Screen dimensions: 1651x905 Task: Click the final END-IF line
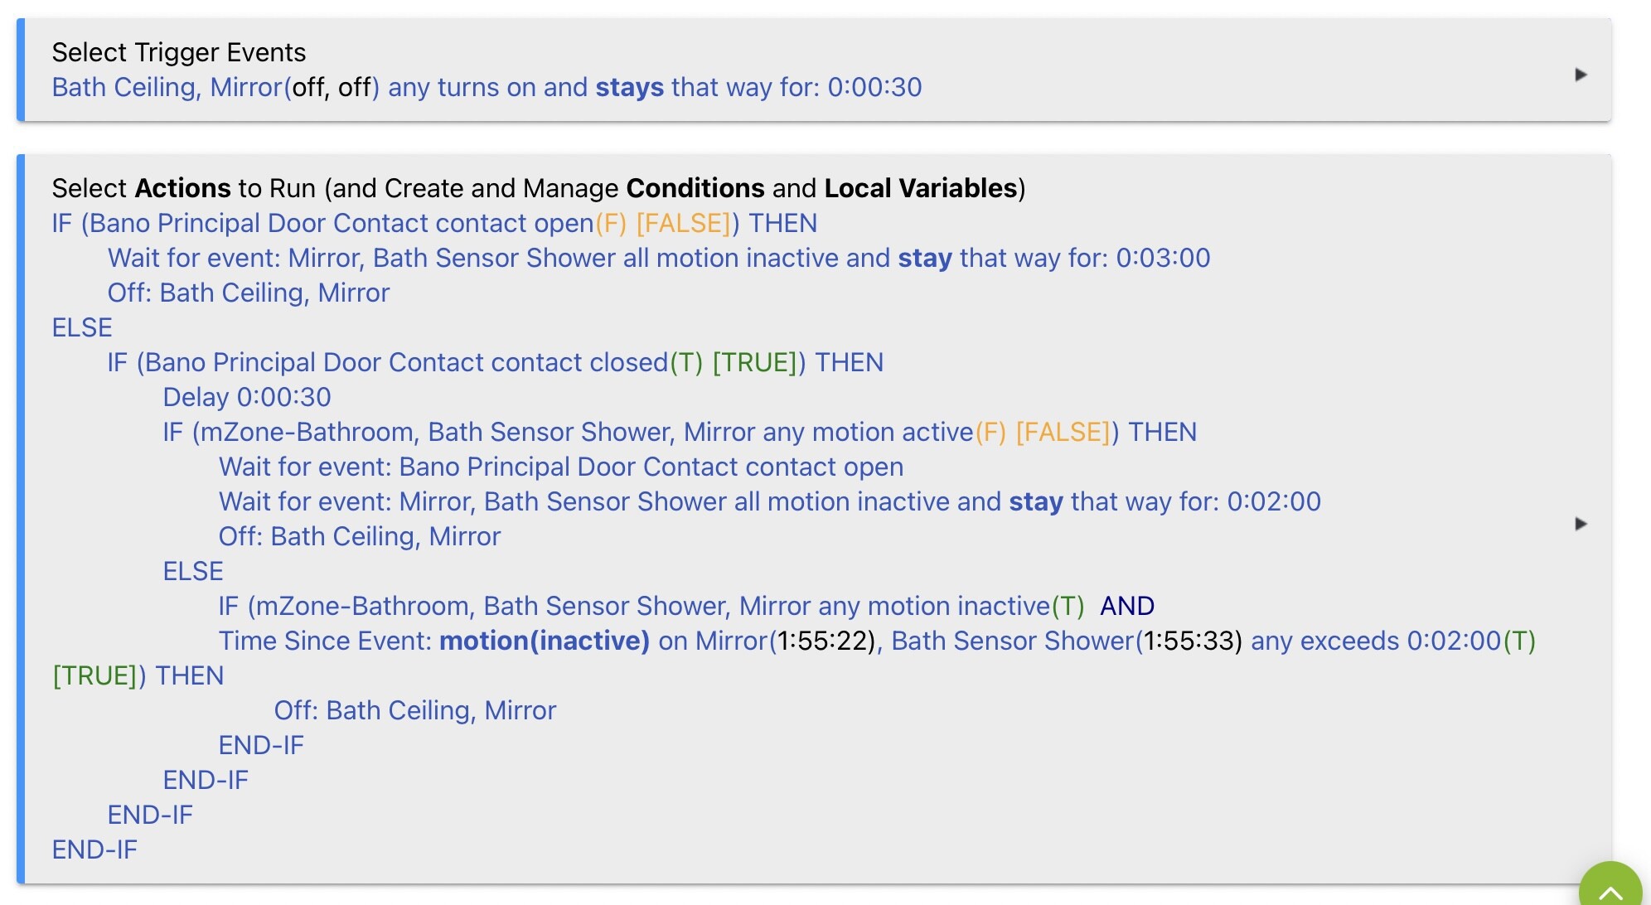pyautogui.click(x=94, y=849)
